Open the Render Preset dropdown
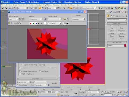129x97 pixels. coord(55,19)
